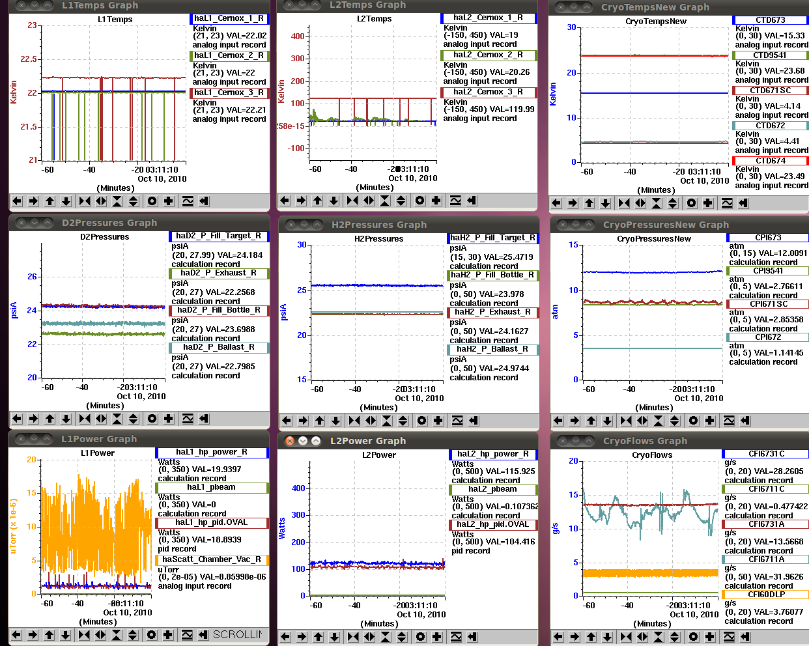Click the curve-graph icon in L1Power Graph toolbar
The width and height of the screenshot is (809, 646).
pos(187,635)
